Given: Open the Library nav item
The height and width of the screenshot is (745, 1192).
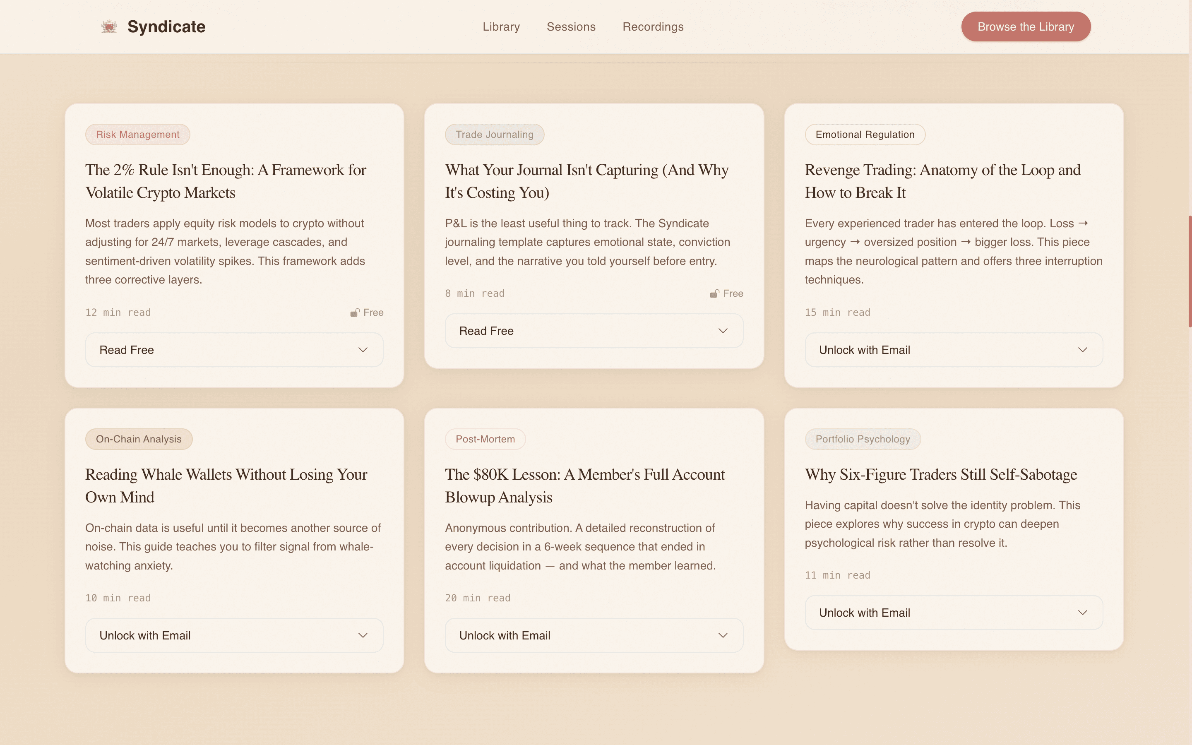Looking at the screenshot, I should click(501, 26).
